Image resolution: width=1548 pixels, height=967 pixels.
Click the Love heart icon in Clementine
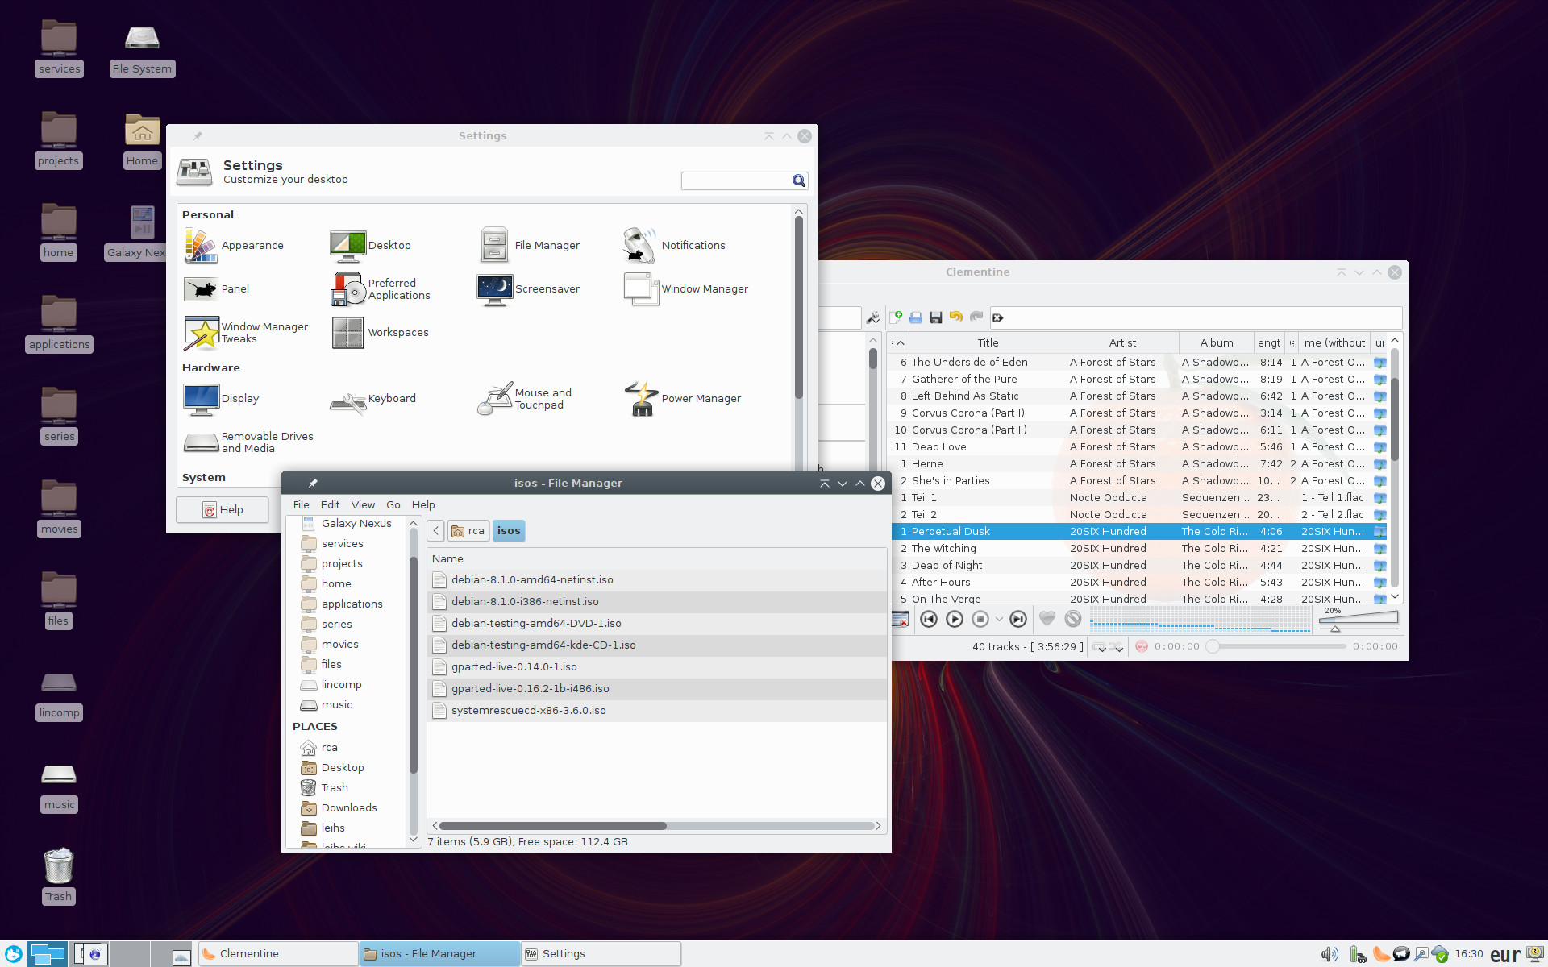click(x=1047, y=619)
